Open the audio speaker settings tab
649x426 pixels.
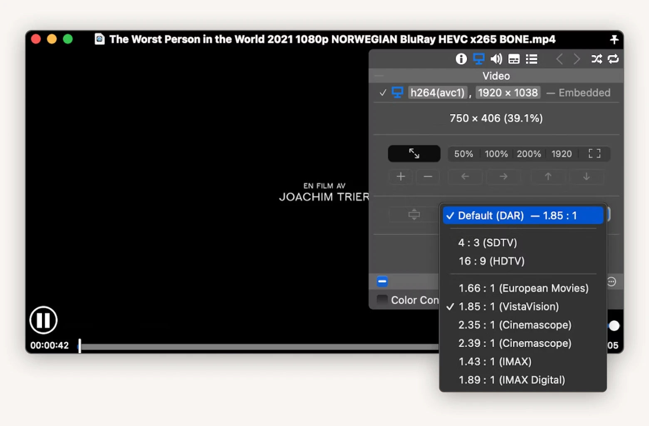point(496,59)
